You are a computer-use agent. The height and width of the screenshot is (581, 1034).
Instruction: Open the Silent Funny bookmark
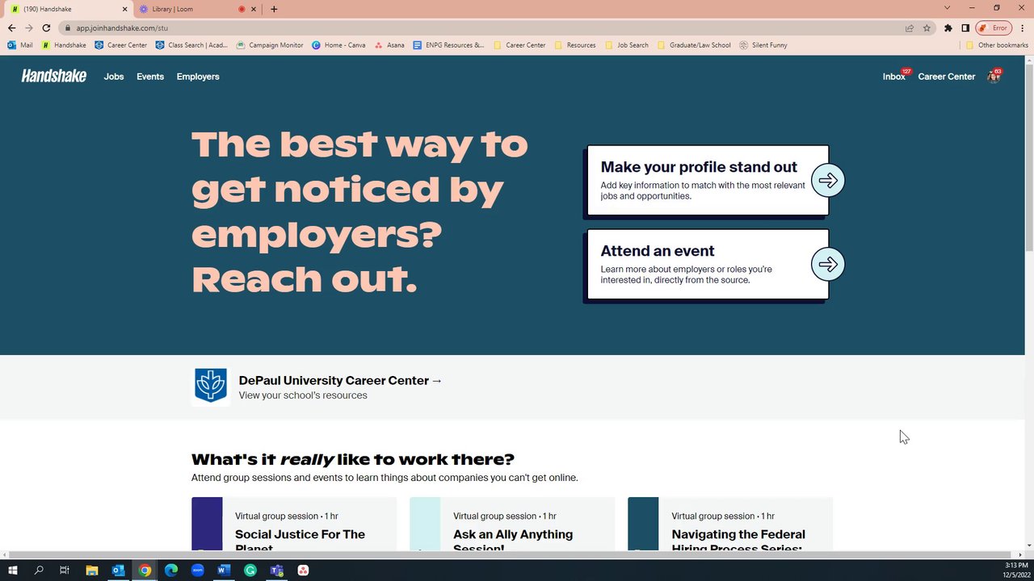click(763, 45)
